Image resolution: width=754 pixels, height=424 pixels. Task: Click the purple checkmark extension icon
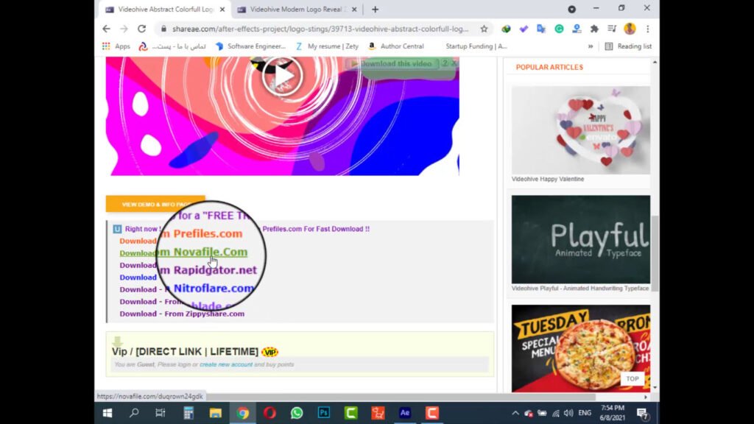click(x=524, y=29)
